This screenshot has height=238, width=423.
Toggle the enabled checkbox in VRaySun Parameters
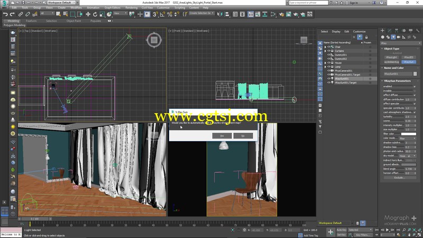pos(415,86)
